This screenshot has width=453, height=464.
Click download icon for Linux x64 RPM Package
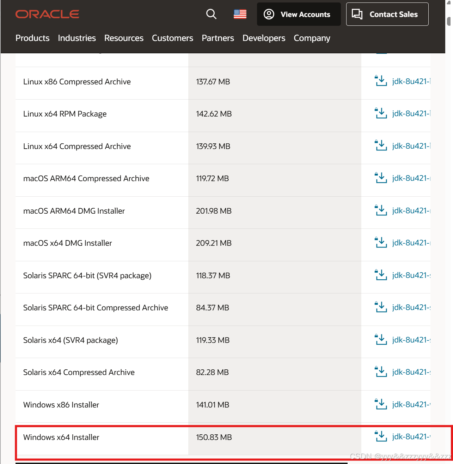point(381,113)
